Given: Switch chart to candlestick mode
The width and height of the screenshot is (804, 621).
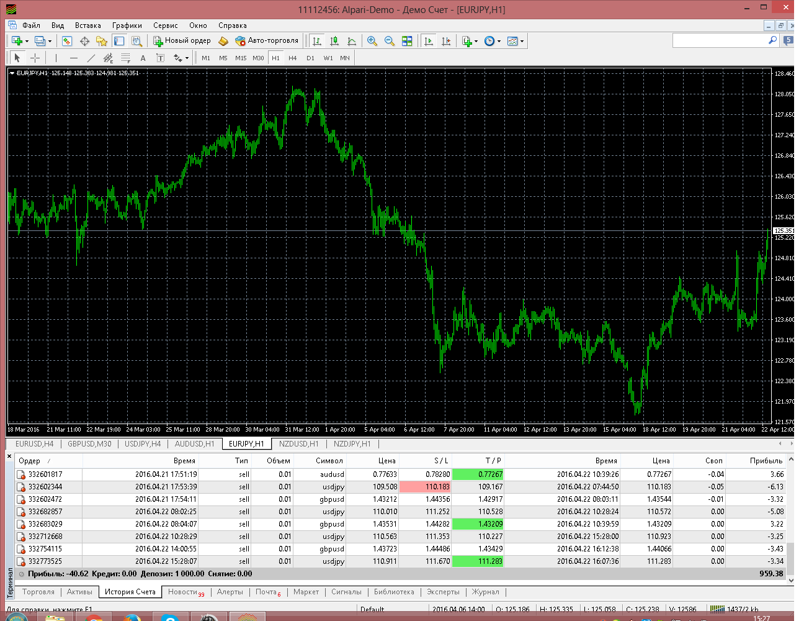Looking at the screenshot, I should [x=334, y=41].
